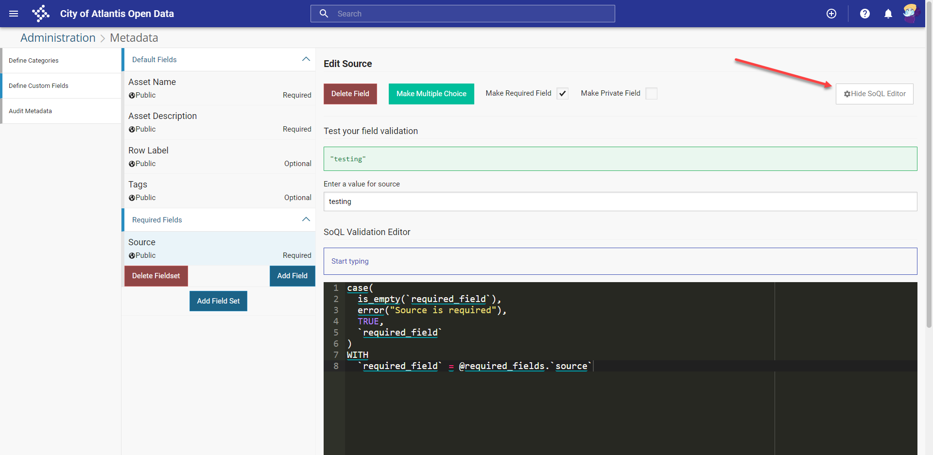Collapse the Default Fields section

point(306,59)
